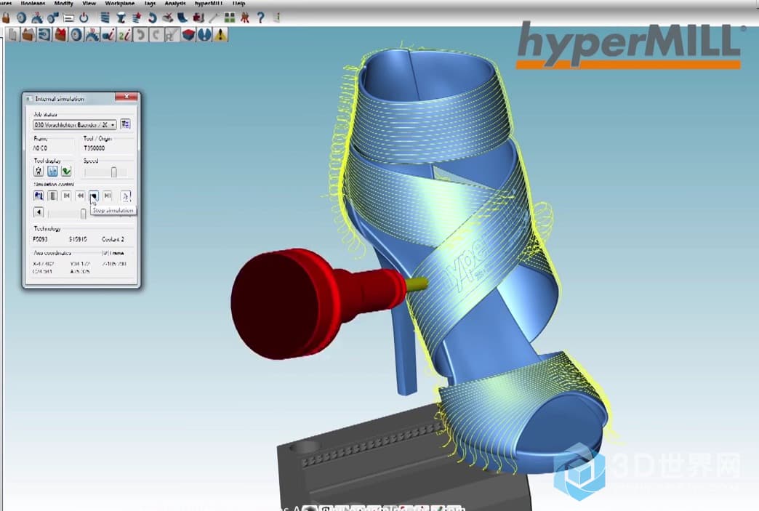Screen dimensions: 759x511
Task: Open the Workplane menu
Action: tap(120, 4)
